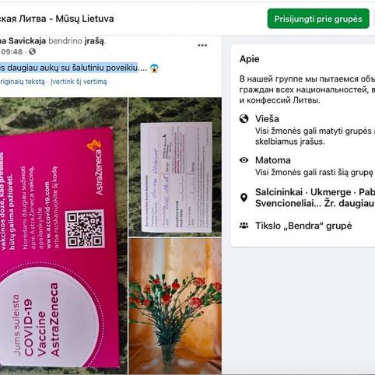Click the green Prisijungti prie grupės button
The width and height of the screenshot is (375, 375).
pos(318,19)
